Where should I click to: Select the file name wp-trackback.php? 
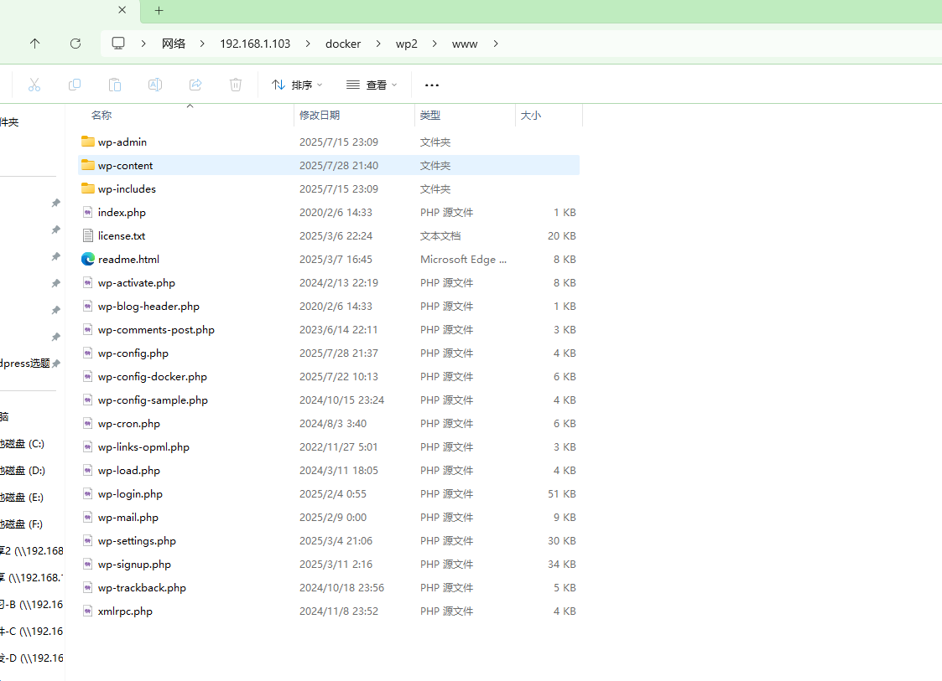pyautogui.click(x=142, y=588)
